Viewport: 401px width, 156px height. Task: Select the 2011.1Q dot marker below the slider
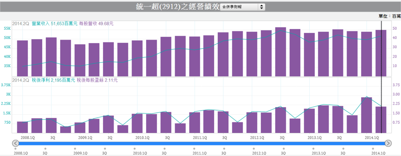pos(194,149)
